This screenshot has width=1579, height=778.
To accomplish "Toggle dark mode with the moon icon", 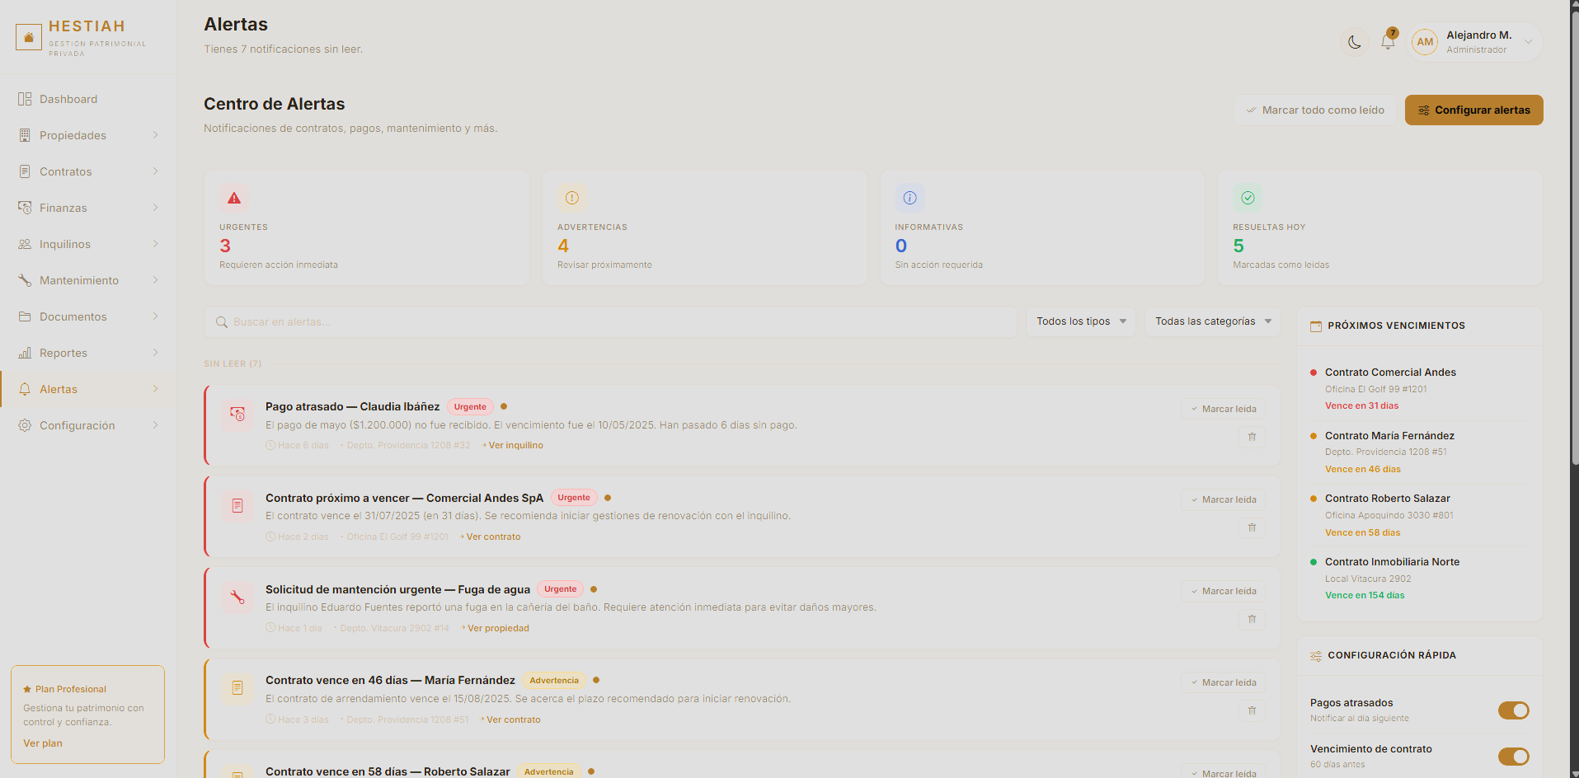I will pyautogui.click(x=1355, y=42).
